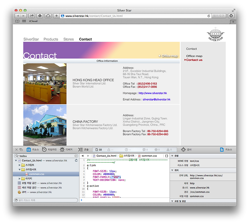This screenshot has width=249, height=224.
Task: Click Contact_Us.html in the breadcrumb path
Action: click(105, 156)
